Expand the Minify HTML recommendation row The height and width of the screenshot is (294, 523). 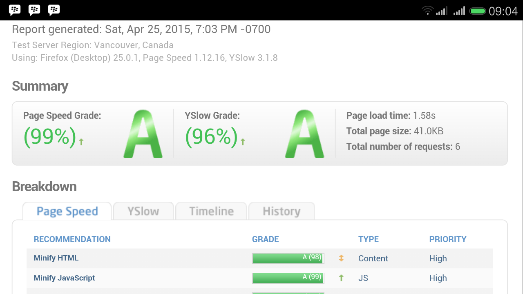tap(56, 258)
